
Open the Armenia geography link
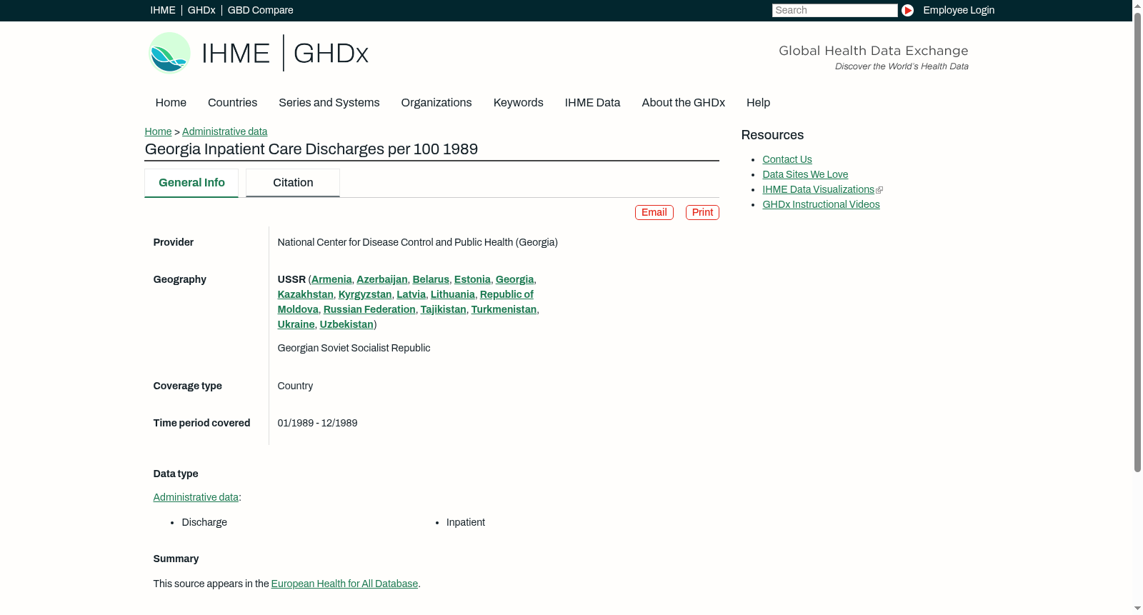pyautogui.click(x=331, y=280)
